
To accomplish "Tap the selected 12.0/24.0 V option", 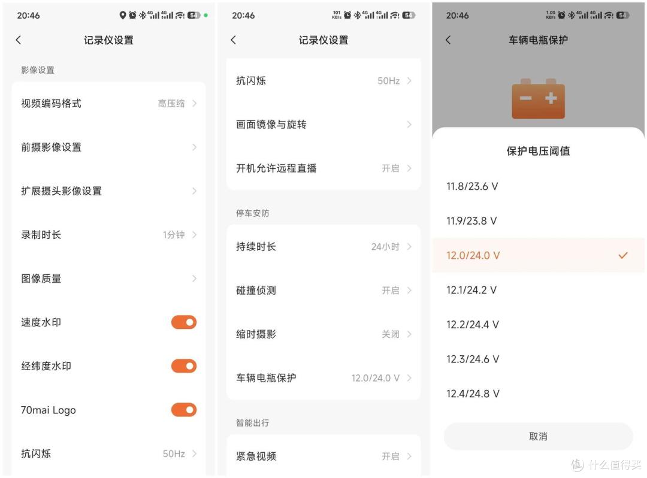I will [538, 255].
